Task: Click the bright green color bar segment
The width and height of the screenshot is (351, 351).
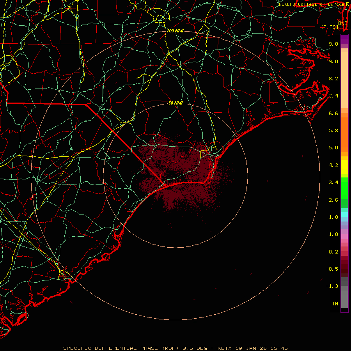Action: point(344,188)
